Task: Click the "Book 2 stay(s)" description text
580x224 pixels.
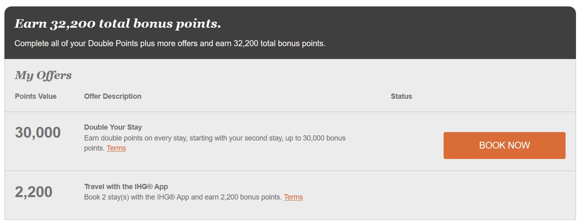Action: (x=183, y=197)
